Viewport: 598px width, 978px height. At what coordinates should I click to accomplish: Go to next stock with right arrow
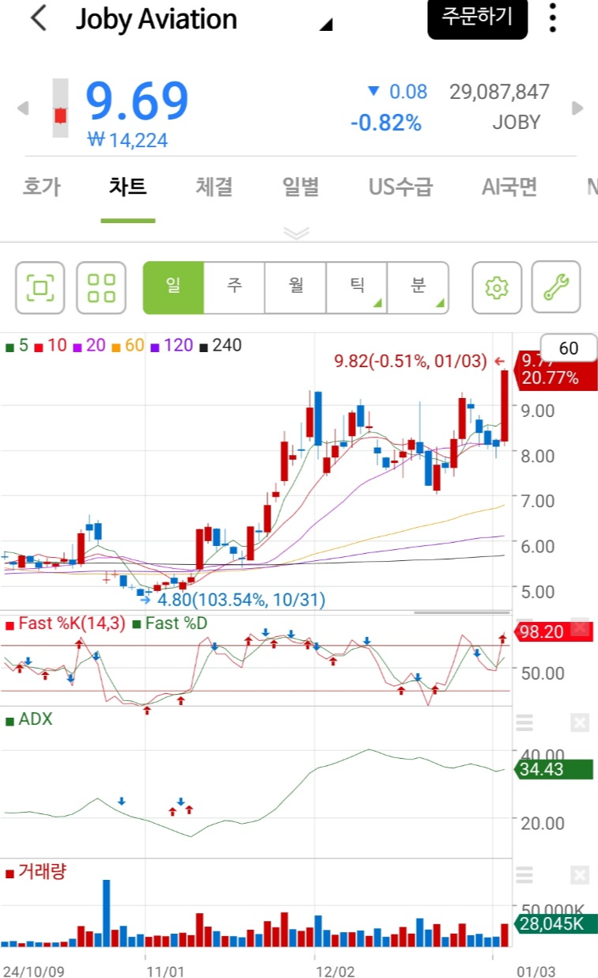pos(577,108)
